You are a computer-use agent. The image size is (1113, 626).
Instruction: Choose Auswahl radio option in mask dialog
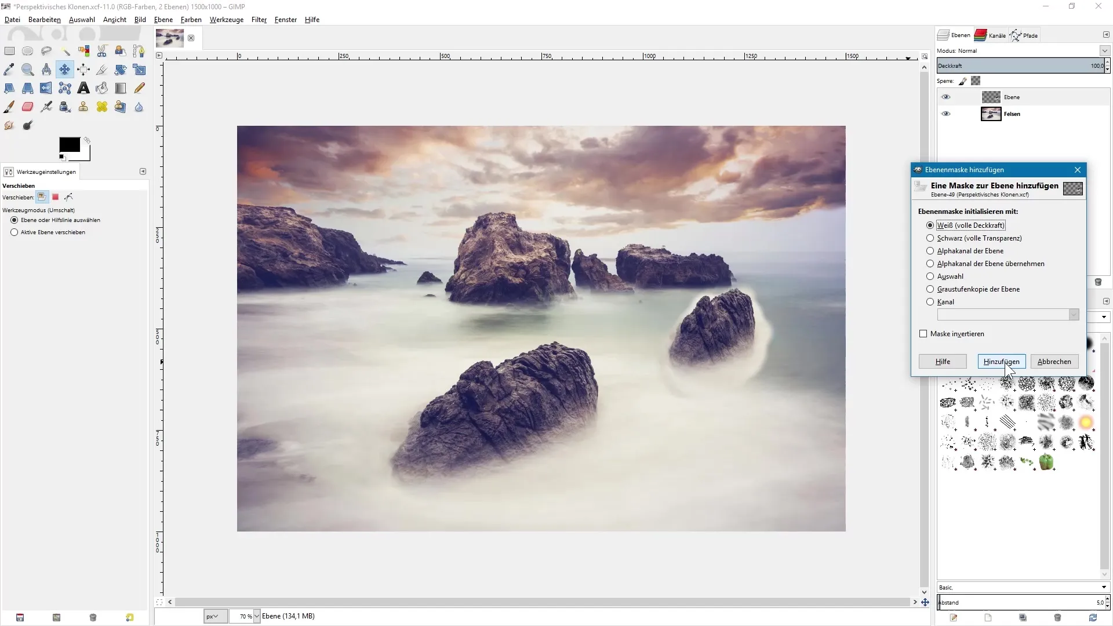click(x=930, y=276)
